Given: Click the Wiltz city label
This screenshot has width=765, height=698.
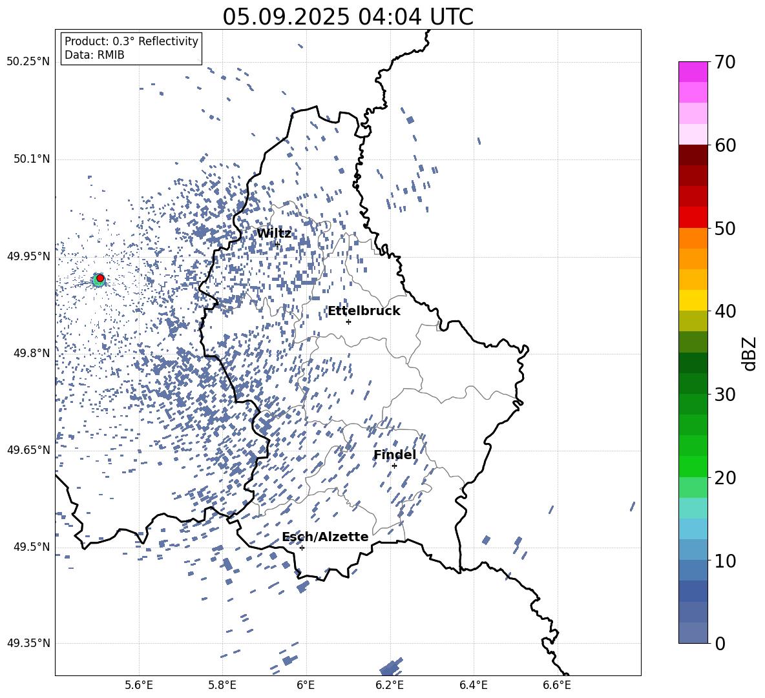Looking at the screenshot, I should pyautogui.click(x=274, y=234).
